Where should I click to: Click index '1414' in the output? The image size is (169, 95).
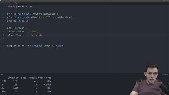point(3,91)
